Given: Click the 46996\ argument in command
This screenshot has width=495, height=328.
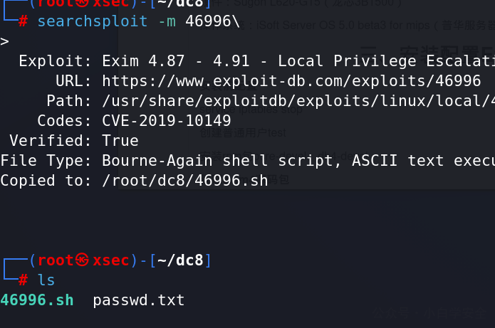Looking at the screenshot, I should [x=213, y=21].
